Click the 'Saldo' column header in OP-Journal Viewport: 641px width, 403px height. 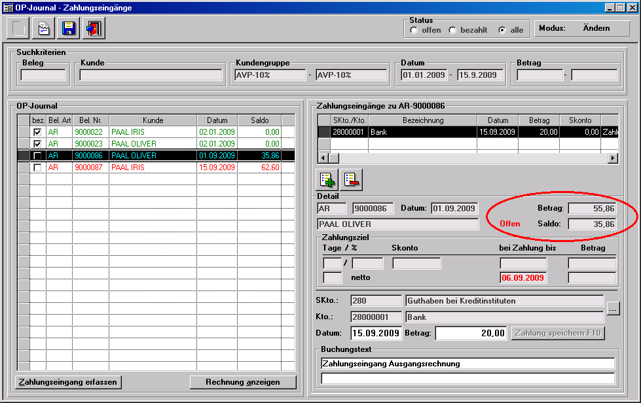tap(259, 120)
